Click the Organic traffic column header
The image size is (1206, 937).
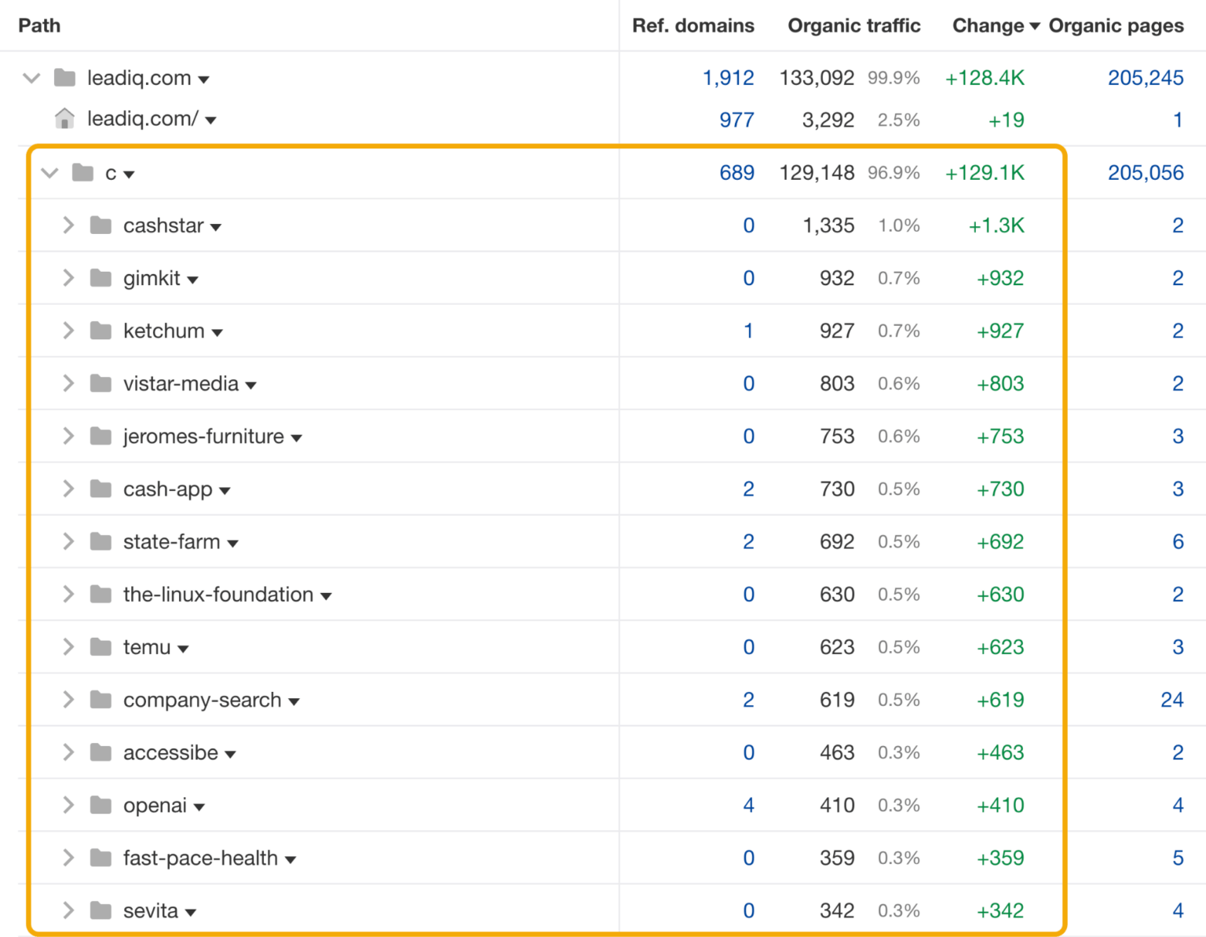854,26
